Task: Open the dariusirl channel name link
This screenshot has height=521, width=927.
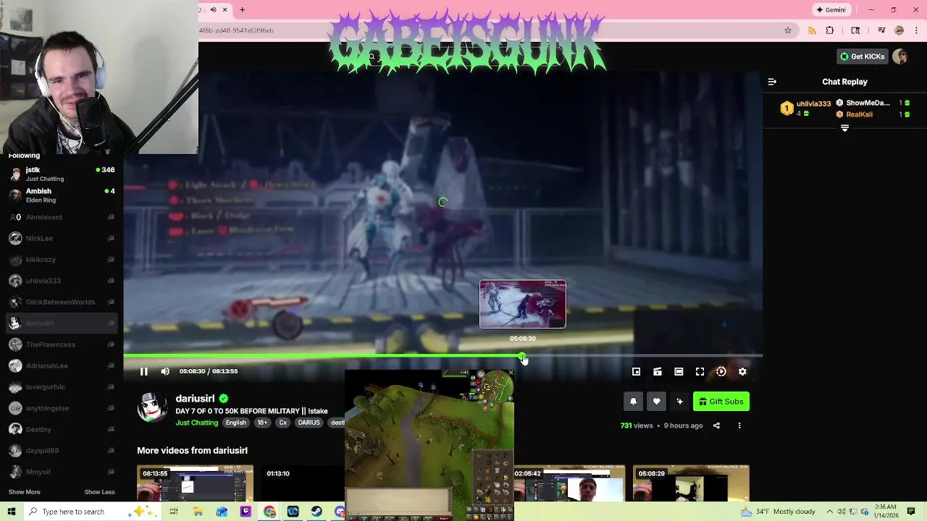Action: [195, 398]
